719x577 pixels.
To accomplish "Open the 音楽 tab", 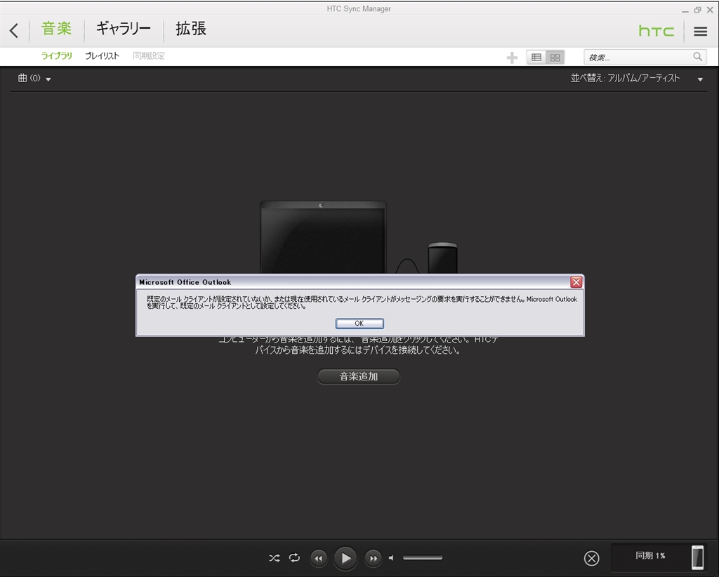I will (56, 29).
